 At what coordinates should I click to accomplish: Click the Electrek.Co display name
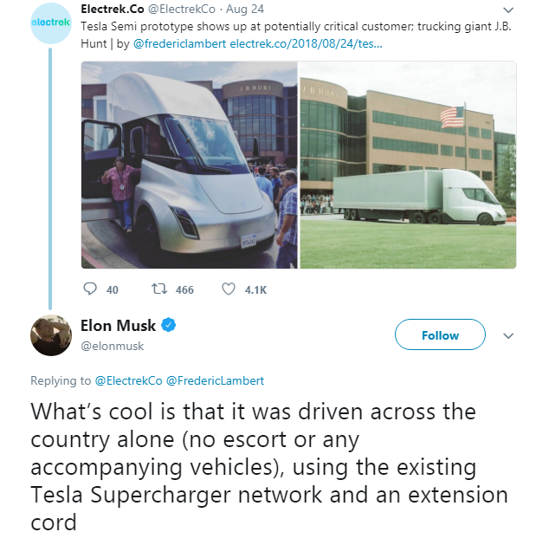[x=113, y=9]
